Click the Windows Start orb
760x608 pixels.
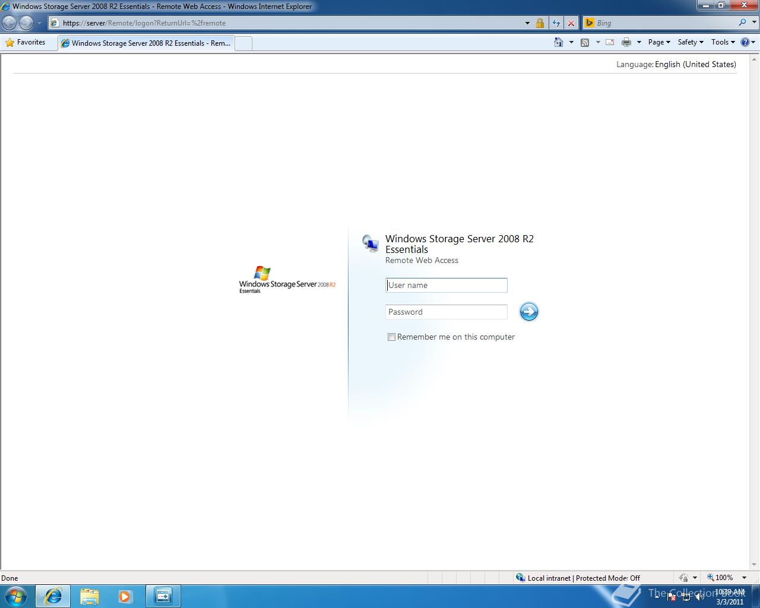[x=15, y=596]
